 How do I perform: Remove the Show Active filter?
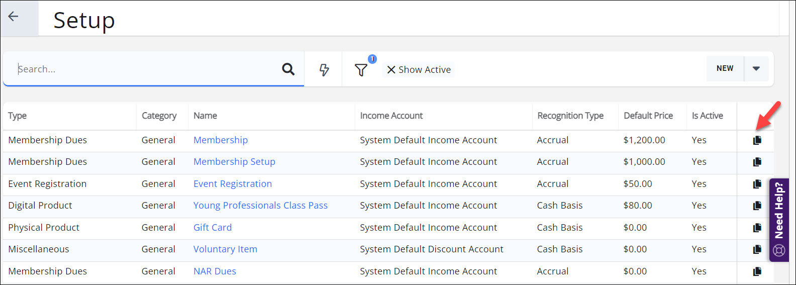pos(391,70)
